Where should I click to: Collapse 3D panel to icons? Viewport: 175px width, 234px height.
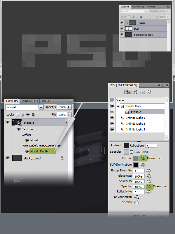pos(159,85)
